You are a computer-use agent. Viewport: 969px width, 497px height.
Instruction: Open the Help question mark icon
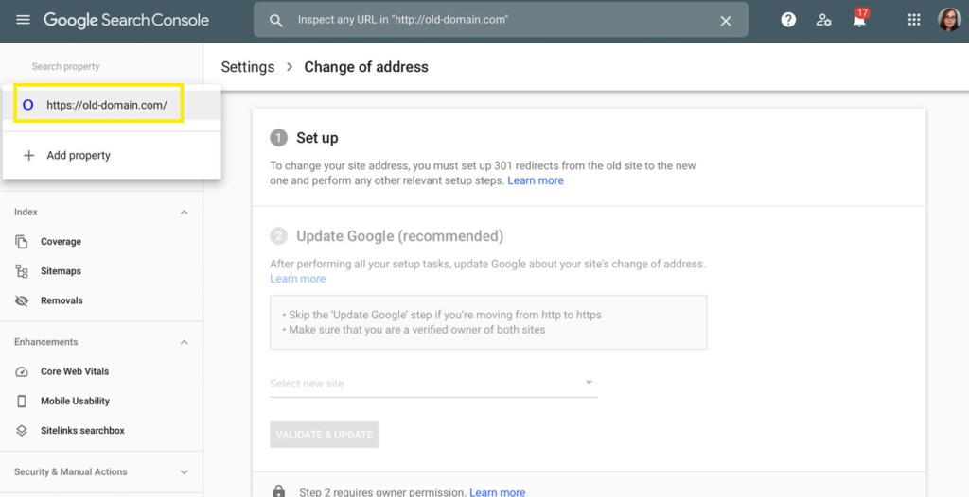[788, 20]
